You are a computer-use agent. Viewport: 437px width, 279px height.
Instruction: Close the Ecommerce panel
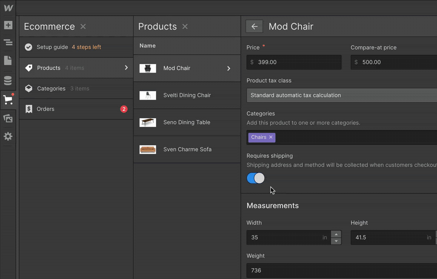coord(83,26)
